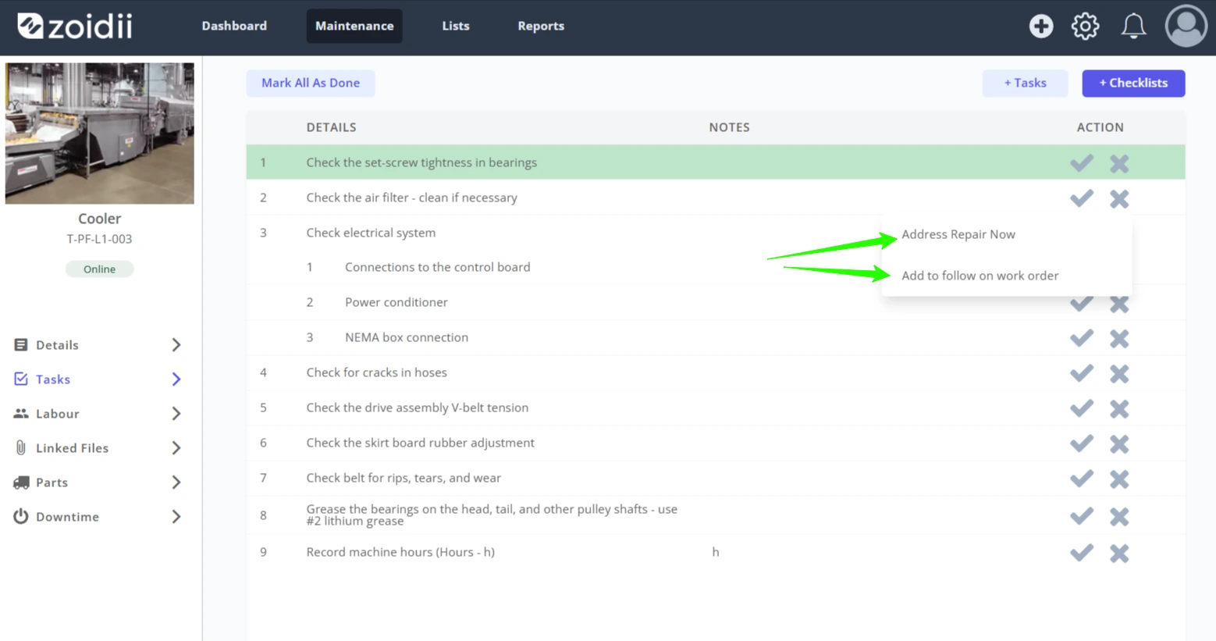1216x641 pixels.
Task: Mark 'Check the air filter' task as done
Action: click(1081, 198)
